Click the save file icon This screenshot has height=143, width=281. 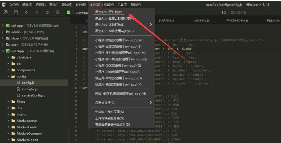tap(16, 12)
